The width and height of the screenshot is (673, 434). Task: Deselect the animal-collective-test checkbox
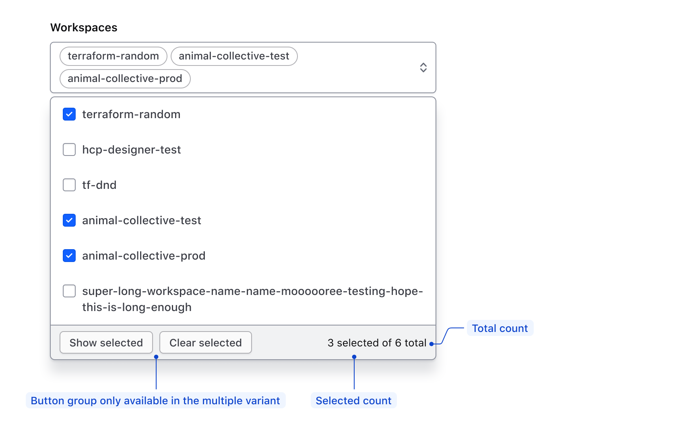pos(69,220)
